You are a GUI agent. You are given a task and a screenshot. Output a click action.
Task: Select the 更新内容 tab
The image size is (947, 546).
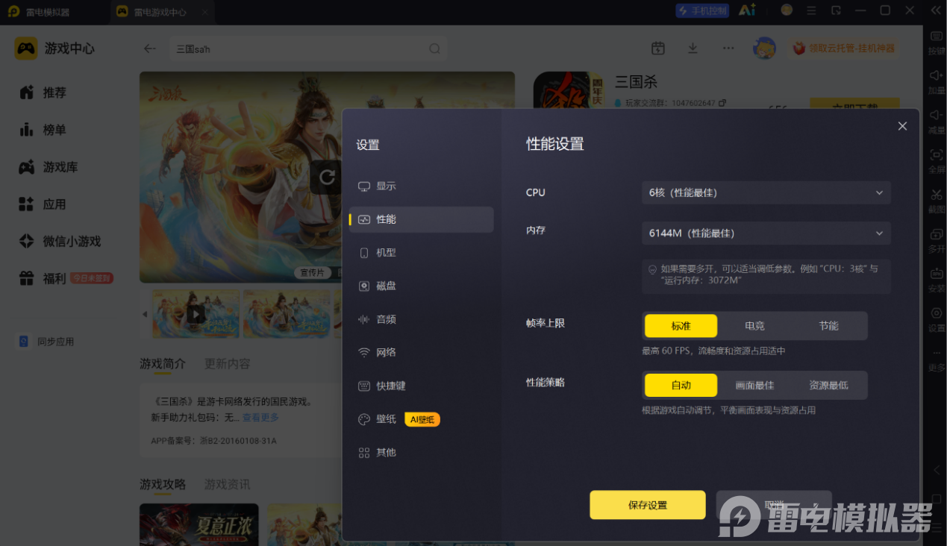pyautogui.click(x=227, y=364)
